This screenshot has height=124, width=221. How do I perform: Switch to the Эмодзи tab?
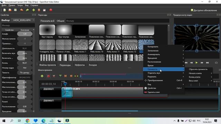93,65
